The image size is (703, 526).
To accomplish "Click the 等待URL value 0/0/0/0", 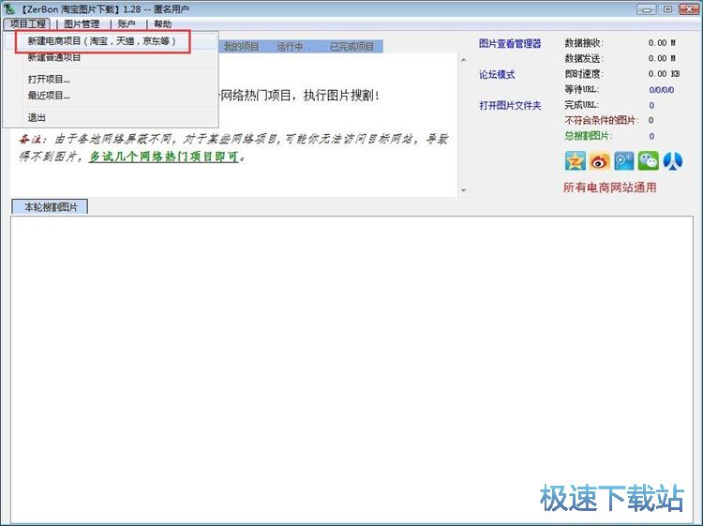I will (662, 90).
